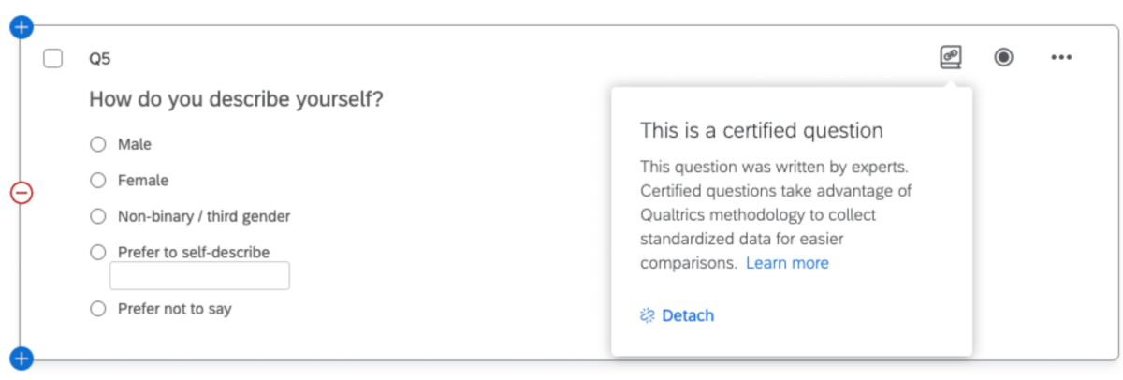
Task: Click the Detach link text
Action: (x=688, y=316)
